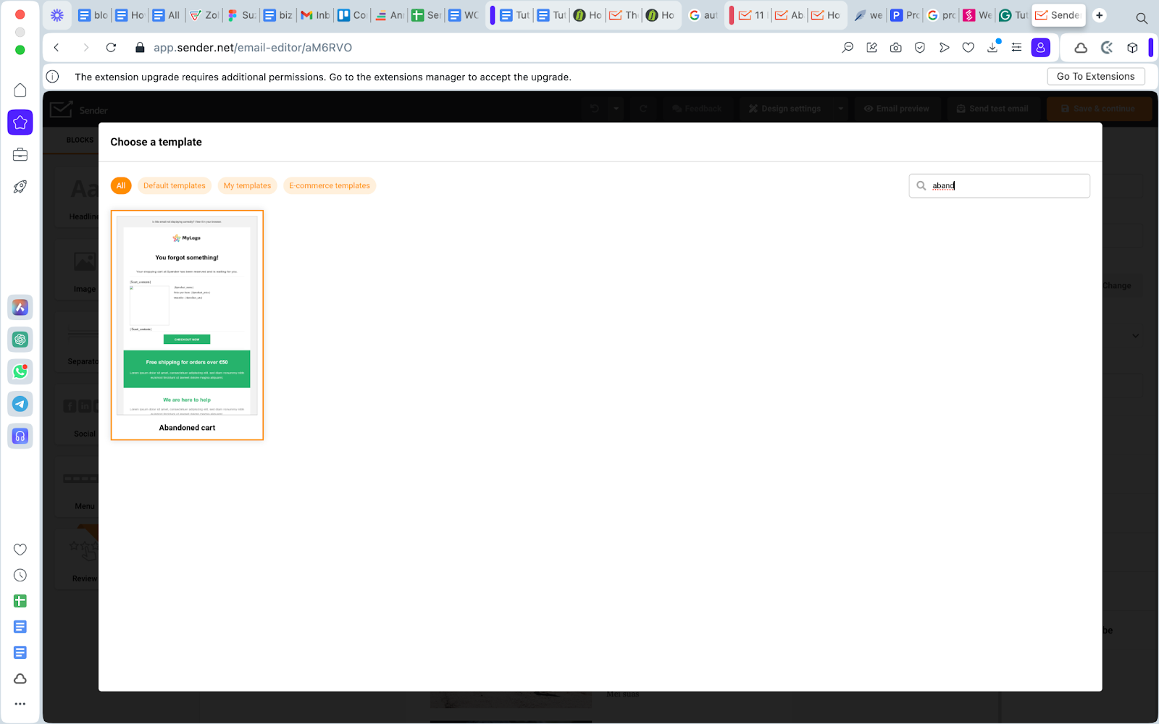Click the camera snapshot toolbar icon

[896, 48]
